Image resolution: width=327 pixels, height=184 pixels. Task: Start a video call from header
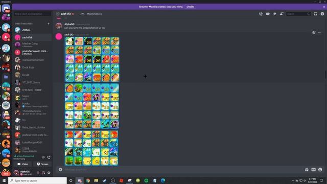tap(268, 14)
